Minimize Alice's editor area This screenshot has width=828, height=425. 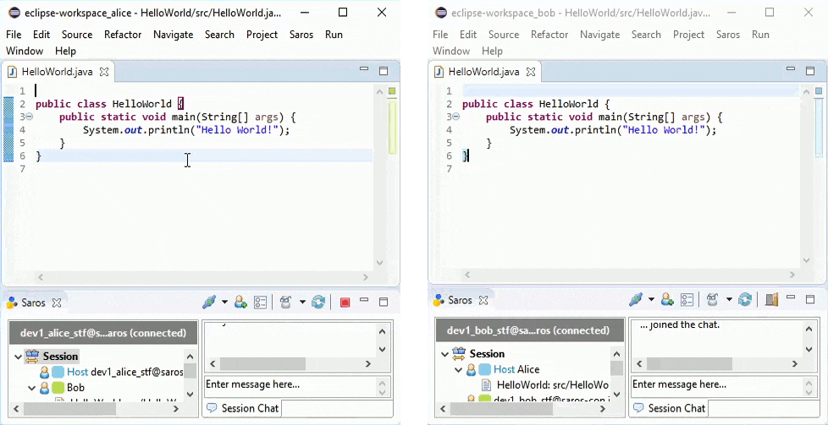coord(364,69)
